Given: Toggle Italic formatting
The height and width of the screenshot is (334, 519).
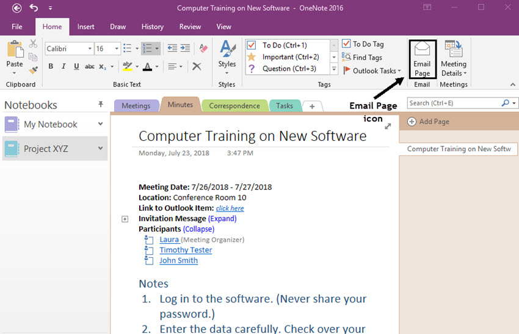Looking at the screenshot, I should [64, 66].
